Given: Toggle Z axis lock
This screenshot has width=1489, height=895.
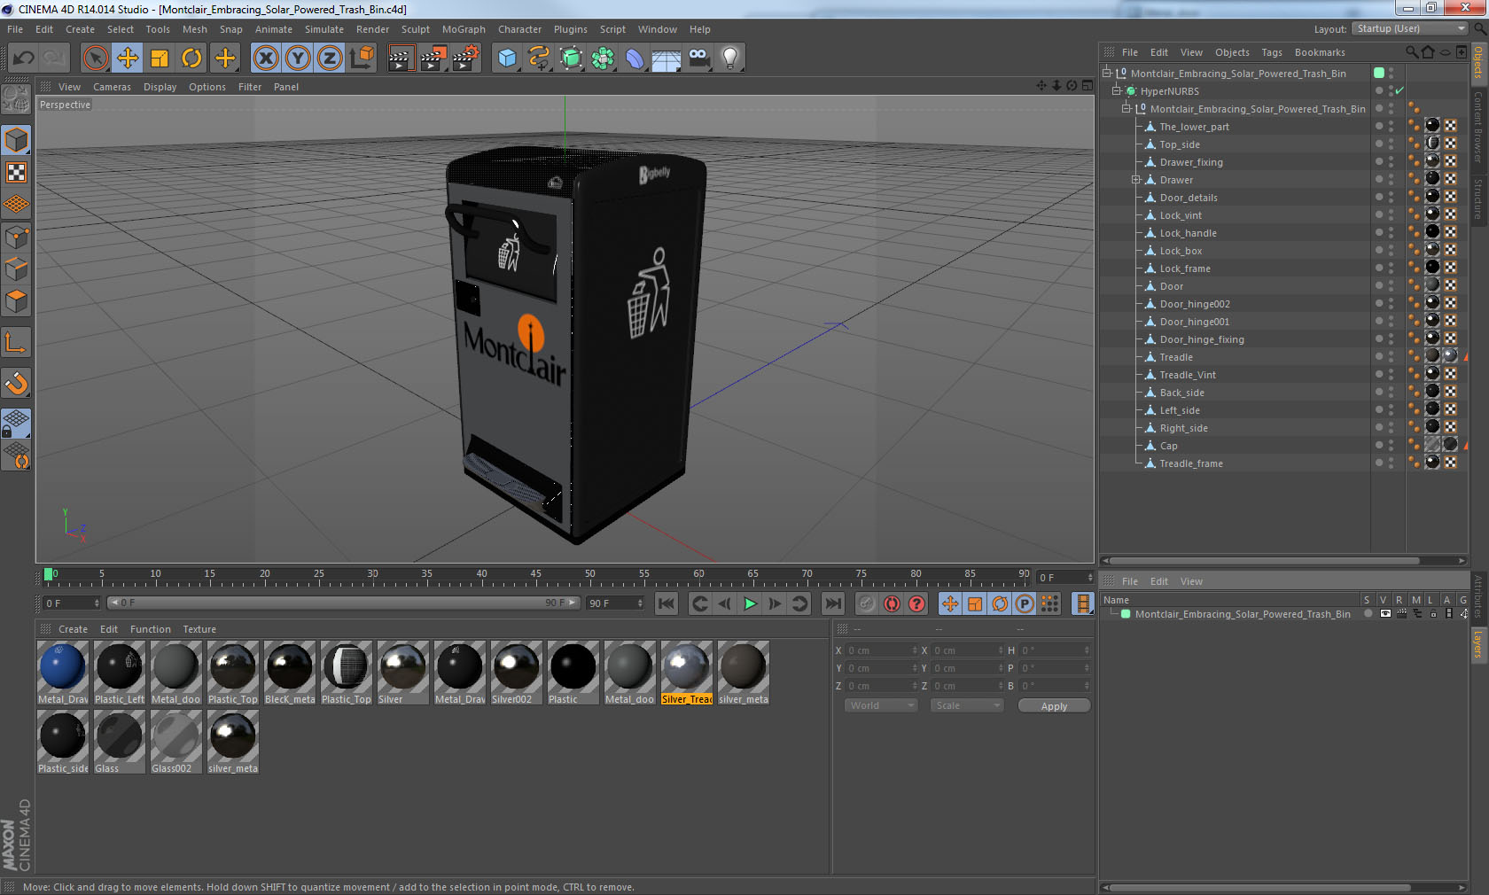Looking at the screenshot, I should (x=330, y=58).
